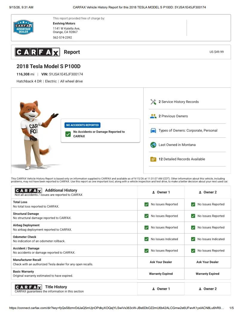This screenshot has width=243, height=315.
Task: Click the CARFAX Advantage Dealer badge
Action: pos(24,27)
